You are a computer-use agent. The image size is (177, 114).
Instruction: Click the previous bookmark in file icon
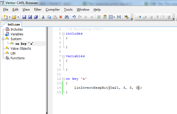(x=157, y=17)
